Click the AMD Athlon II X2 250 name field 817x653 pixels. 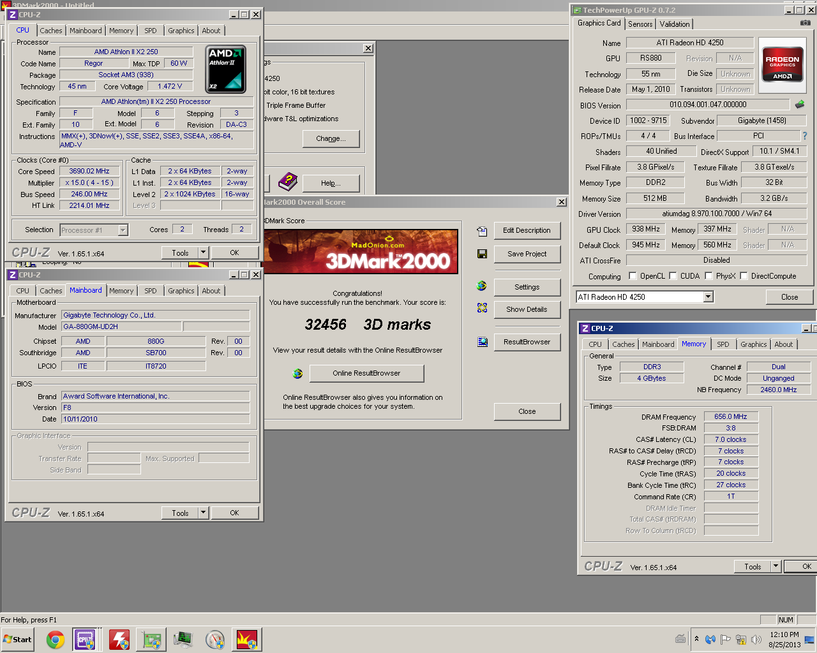pos(126,52)
